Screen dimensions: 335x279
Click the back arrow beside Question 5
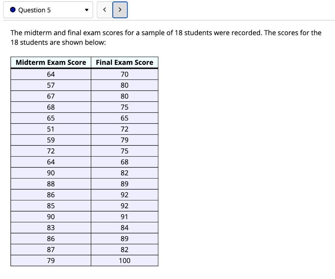pos(104,10)
